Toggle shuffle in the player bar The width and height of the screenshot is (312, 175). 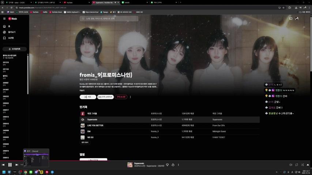(x=302, y=165)
